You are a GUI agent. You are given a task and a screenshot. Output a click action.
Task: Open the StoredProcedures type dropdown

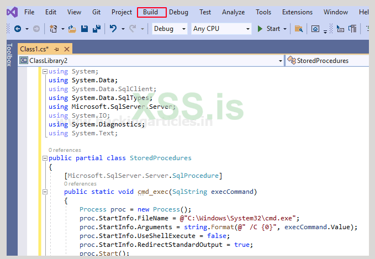328,61
